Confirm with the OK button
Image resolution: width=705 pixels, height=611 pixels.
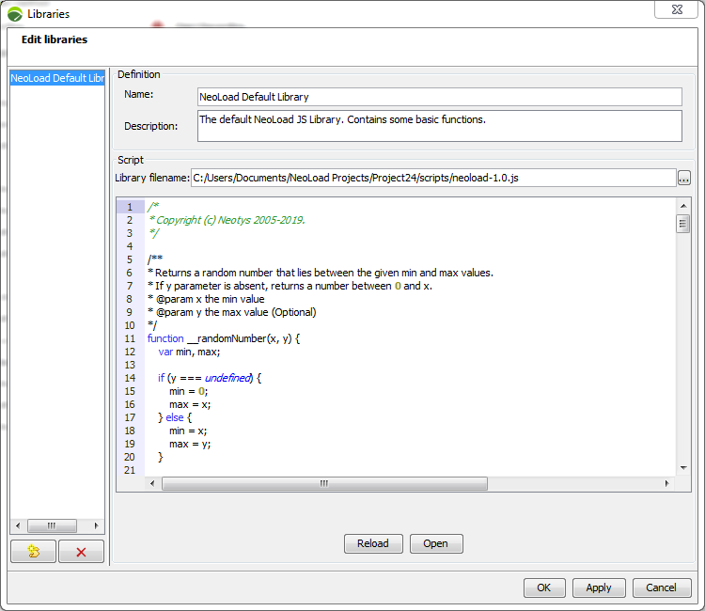[x=544, y=587]
